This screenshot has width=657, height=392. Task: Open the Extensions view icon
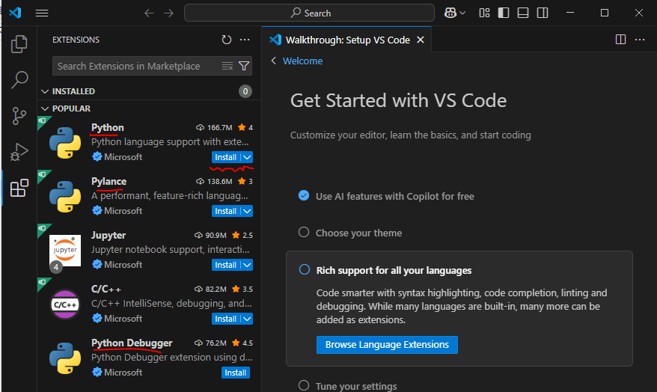(x=19, y=188)
